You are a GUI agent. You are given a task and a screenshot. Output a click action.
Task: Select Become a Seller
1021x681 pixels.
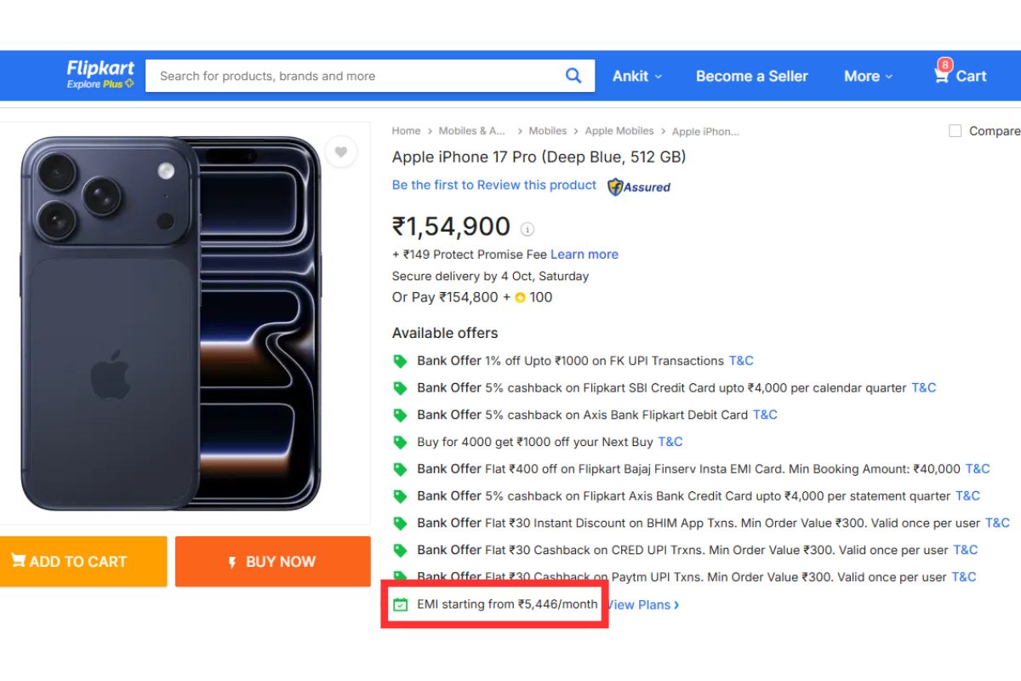coord(751,76)
